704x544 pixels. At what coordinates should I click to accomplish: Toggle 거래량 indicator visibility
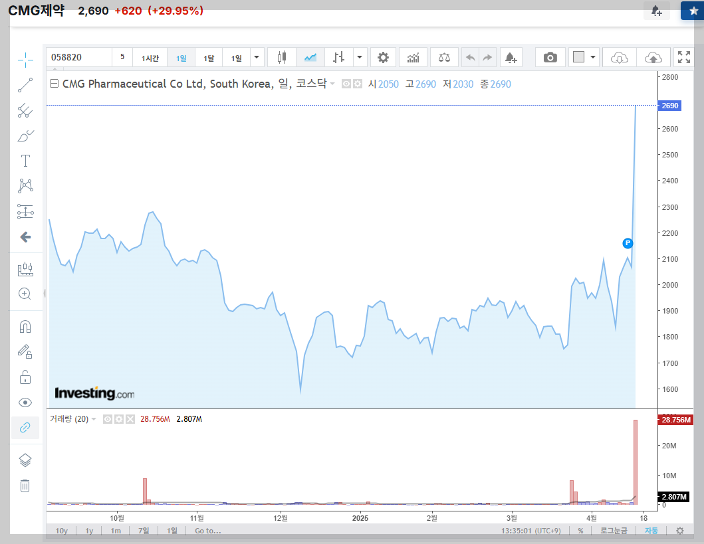click(x=108, y=419)
